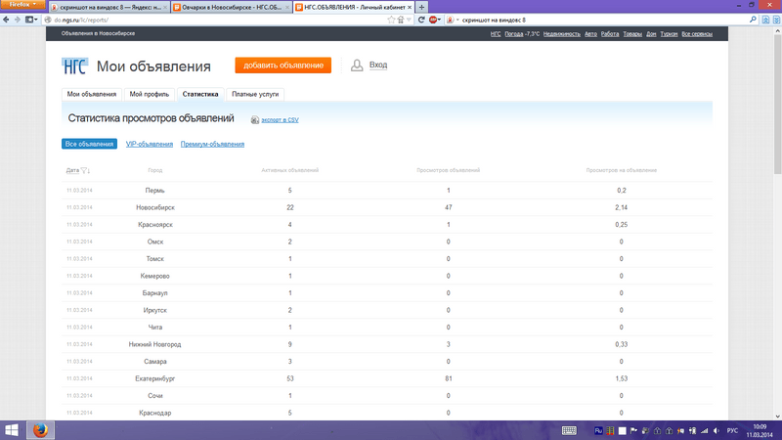Viewport: 782px width, 440px height.
Task: Click the home icon in address bar
Action: click(400, 20)
